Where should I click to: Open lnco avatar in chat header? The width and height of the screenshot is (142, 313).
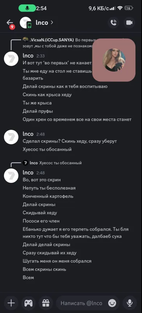(x=25, y=23)
